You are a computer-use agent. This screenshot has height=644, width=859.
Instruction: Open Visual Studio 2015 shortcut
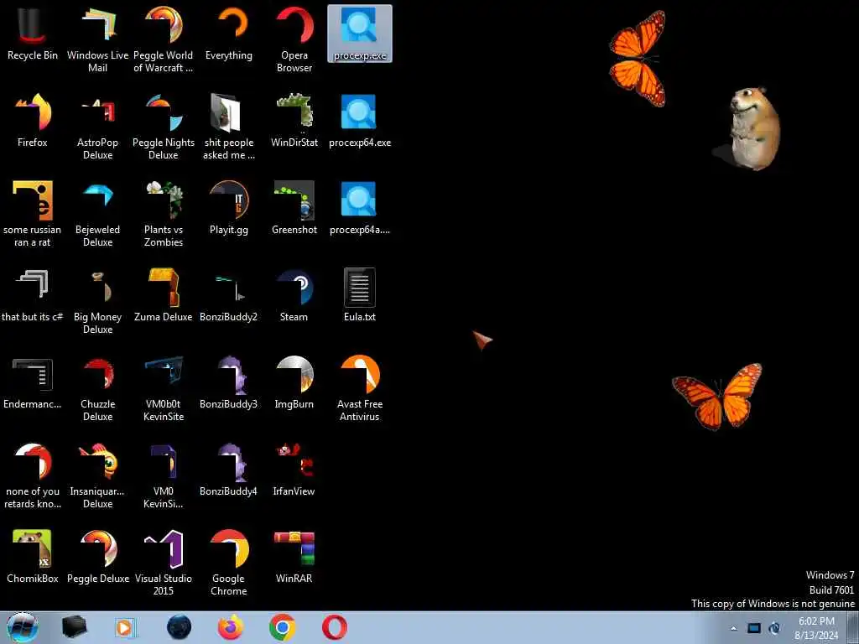(164, 563)
